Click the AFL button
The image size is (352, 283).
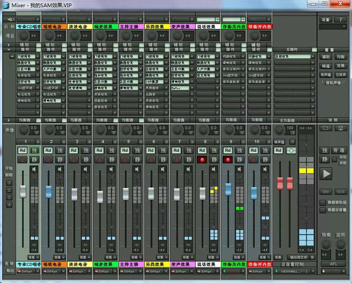333,264
